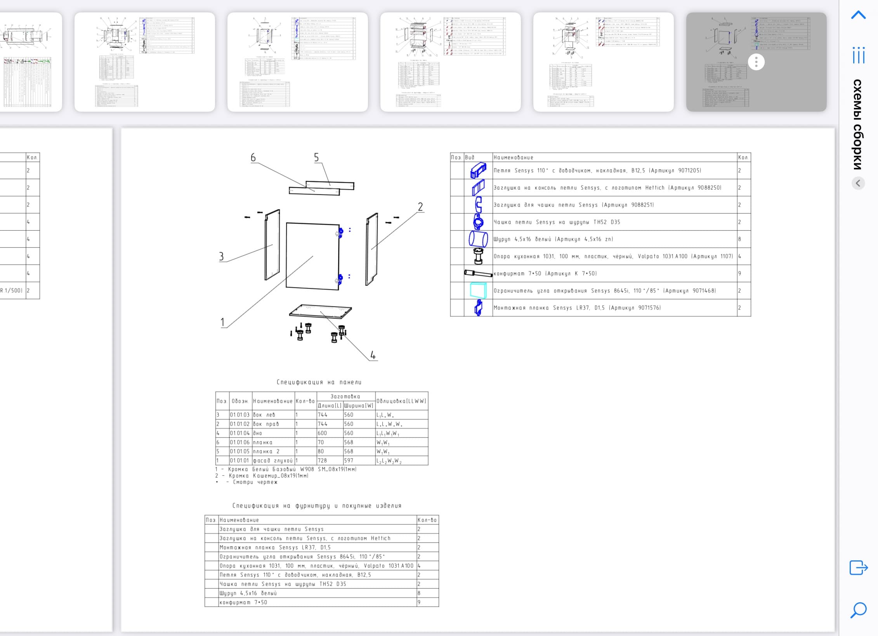The image size is (878, 636).
Task: Click the "Кол-во" header in bottom hardware table
Action: (x=427, y=520)
